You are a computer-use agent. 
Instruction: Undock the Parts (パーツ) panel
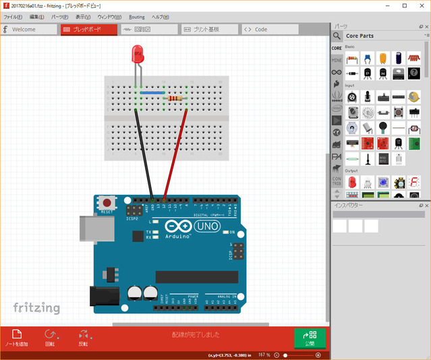coord(421,26)
